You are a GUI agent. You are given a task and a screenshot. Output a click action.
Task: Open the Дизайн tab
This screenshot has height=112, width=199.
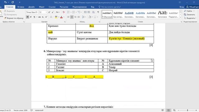tap(32, 7)
